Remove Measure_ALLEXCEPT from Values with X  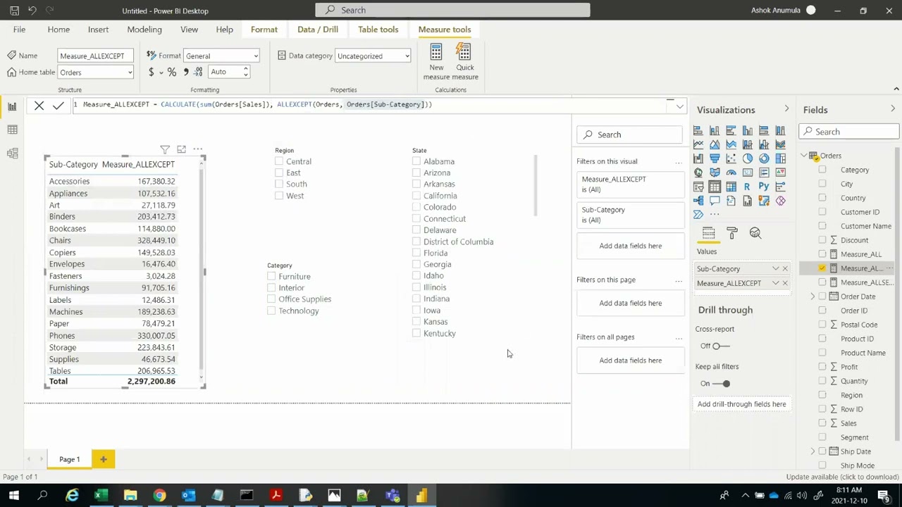click(785, 283)
